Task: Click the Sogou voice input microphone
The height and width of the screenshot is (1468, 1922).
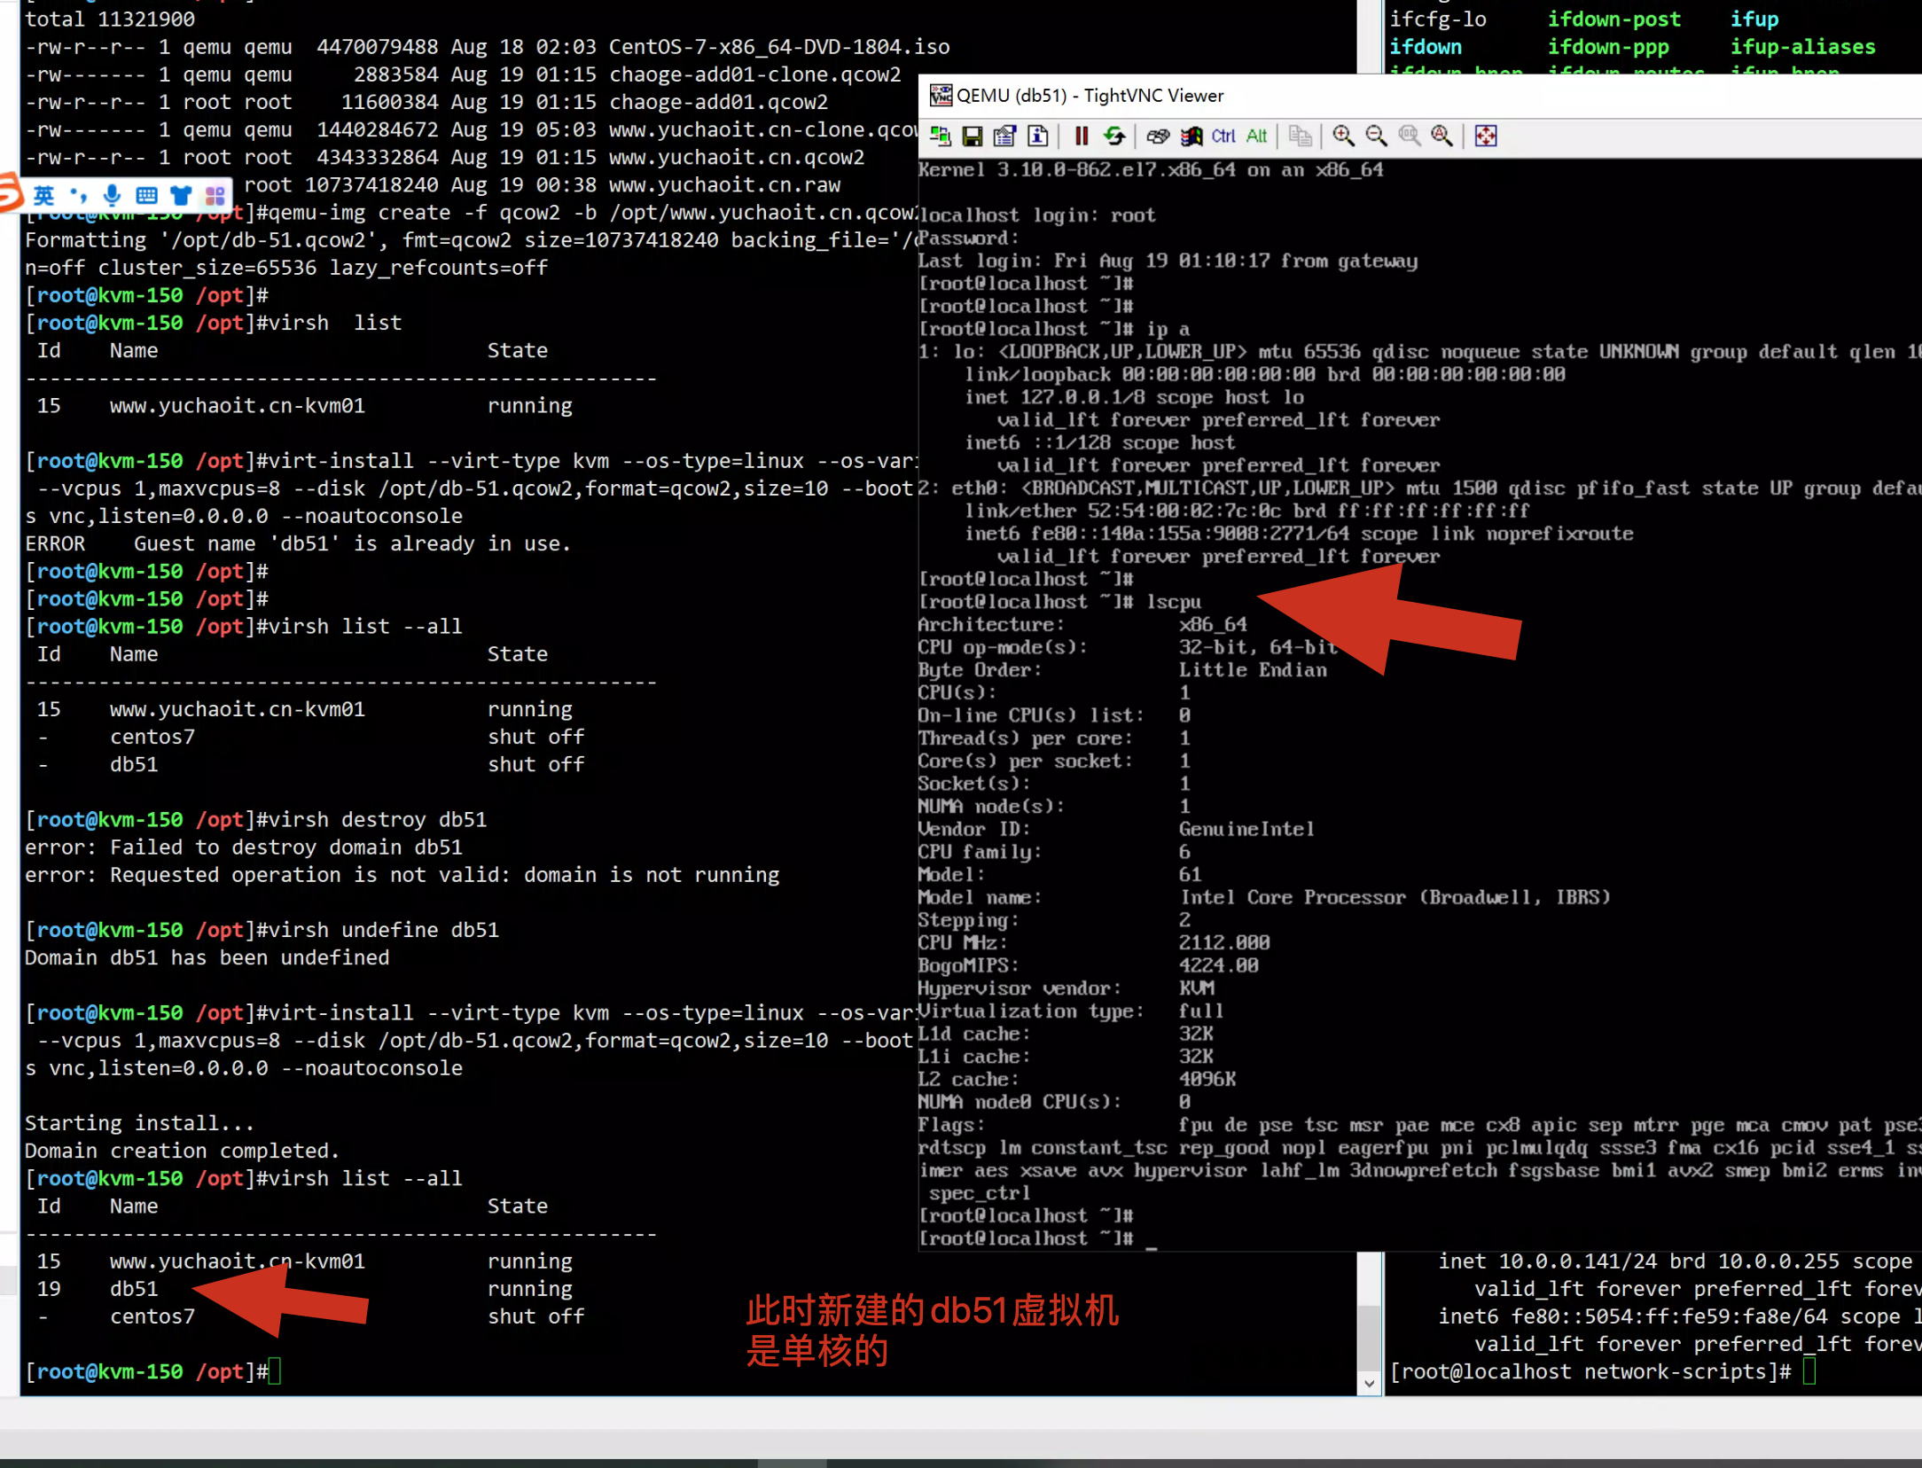Action: click(x=113, y=195)
